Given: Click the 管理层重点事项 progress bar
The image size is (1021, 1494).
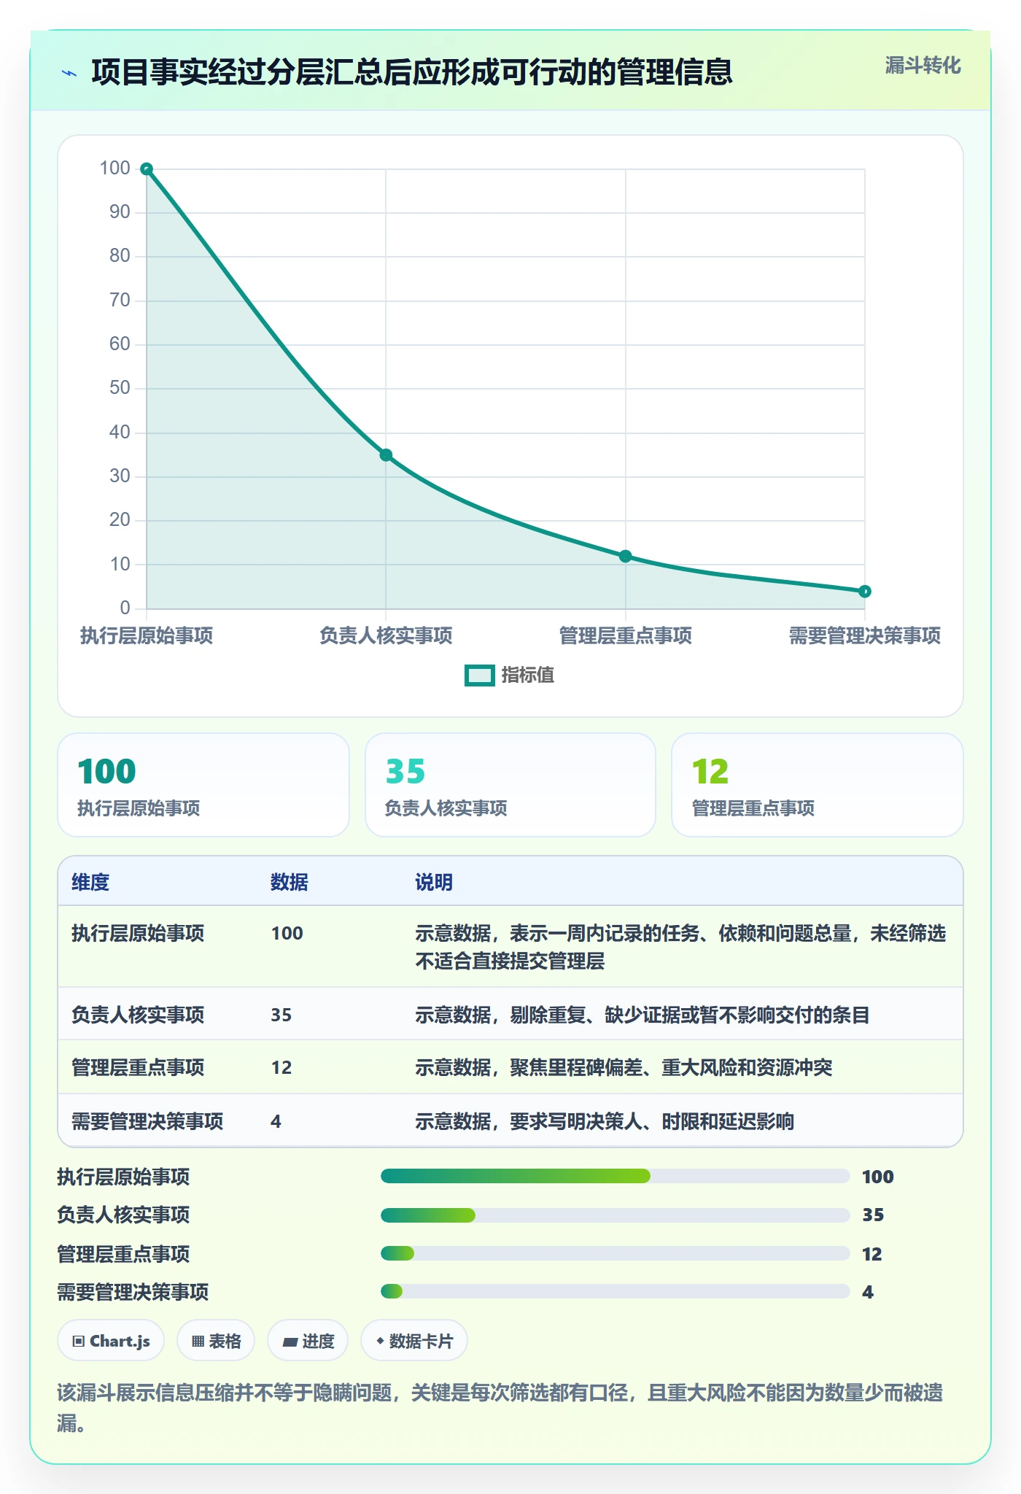Looking at the screenshot, I should [615, 1253].
